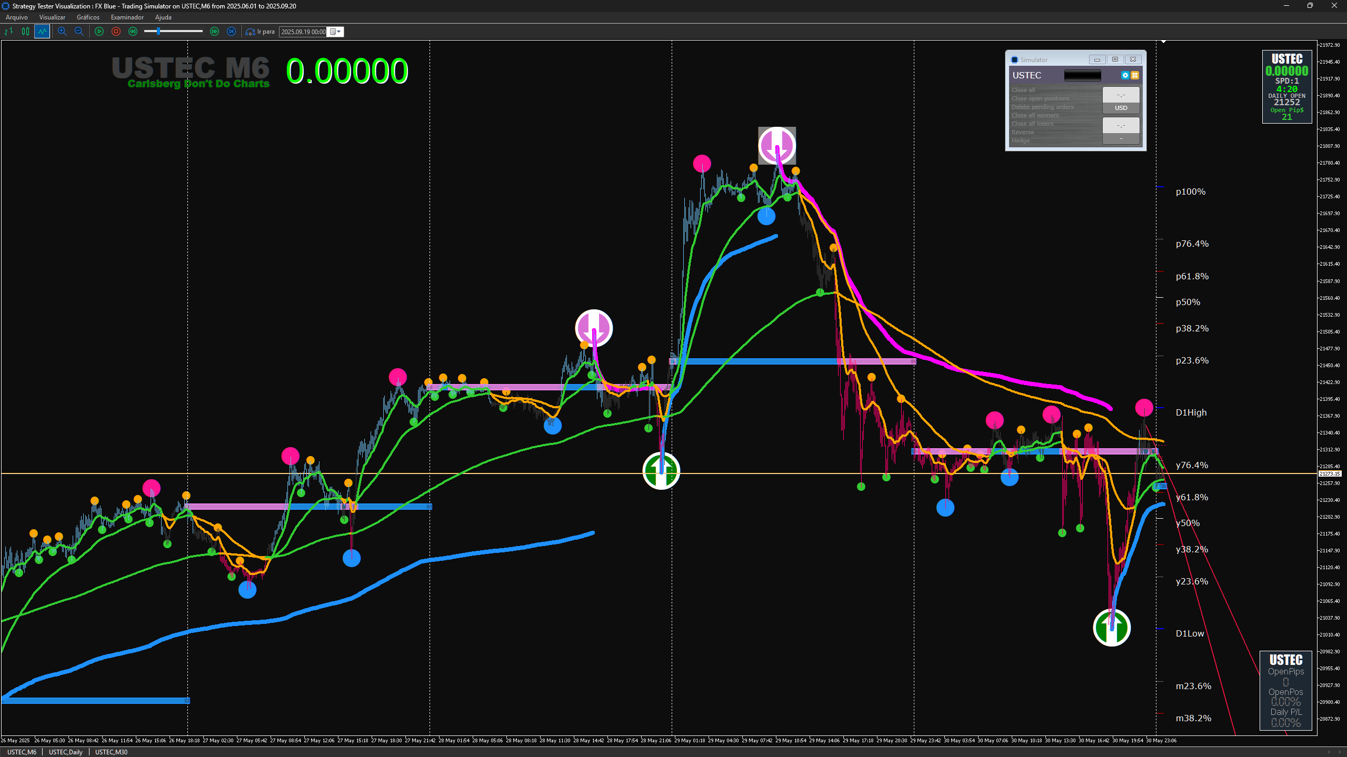Switch chart to bar chart mode
This screenshot has width=1347, height=757.
click(x=8, y=32)
